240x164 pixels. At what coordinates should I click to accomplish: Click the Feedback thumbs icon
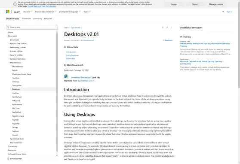163,40
